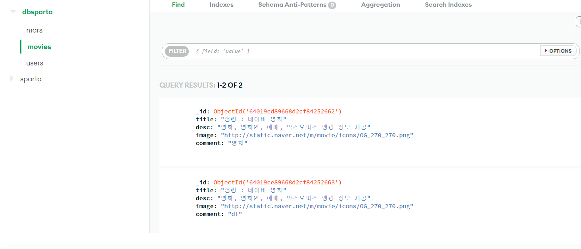Click comment value "영화"
Screen dimensions: 581x249
(238, 143)
